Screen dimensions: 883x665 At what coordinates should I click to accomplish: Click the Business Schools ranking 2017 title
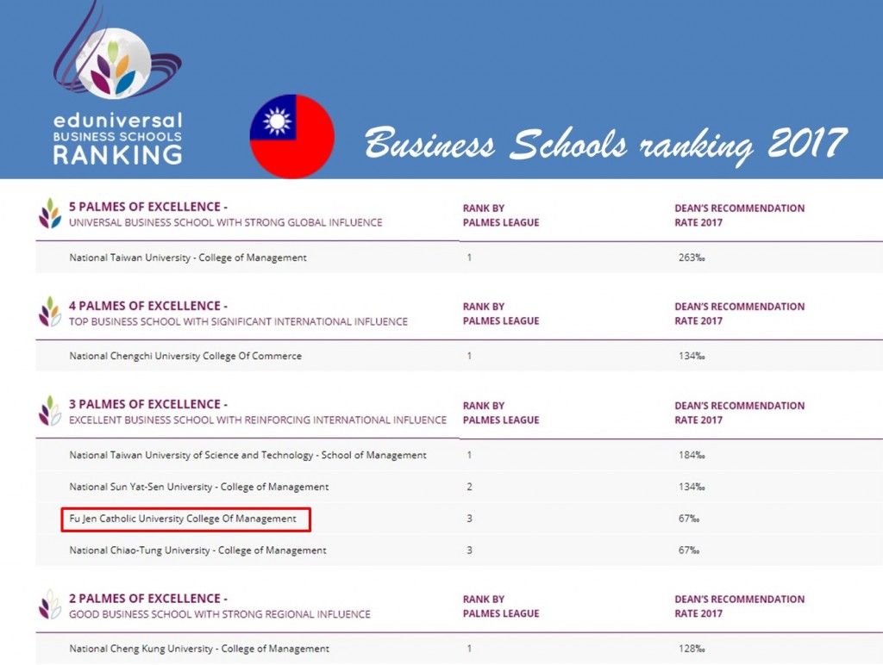605,143
